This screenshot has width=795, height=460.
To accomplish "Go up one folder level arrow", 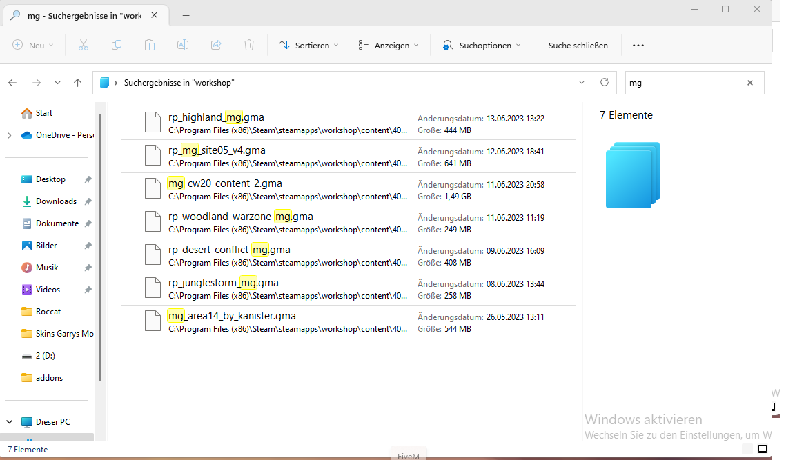I will [77, 83].
